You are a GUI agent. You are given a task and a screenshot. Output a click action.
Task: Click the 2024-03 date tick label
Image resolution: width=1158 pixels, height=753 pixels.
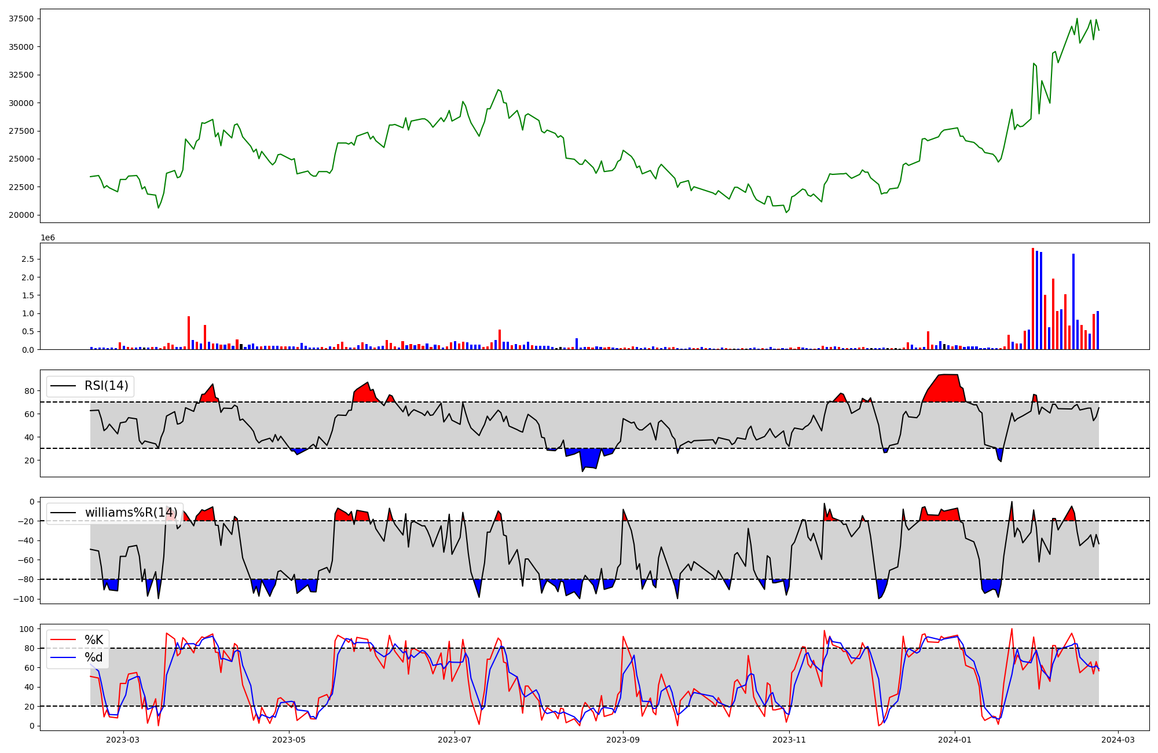pyautogui.click(x=1117, y=740)
